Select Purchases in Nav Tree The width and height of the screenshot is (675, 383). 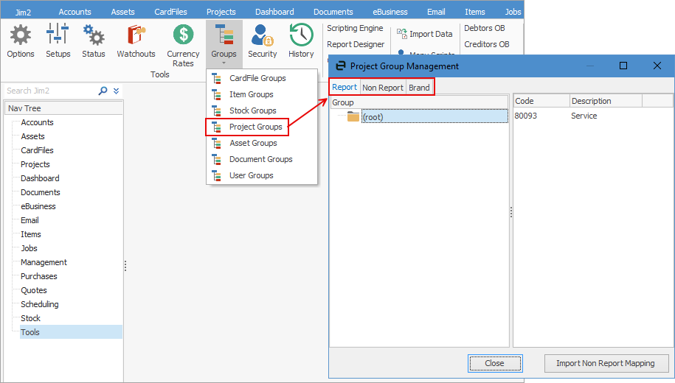39,276
